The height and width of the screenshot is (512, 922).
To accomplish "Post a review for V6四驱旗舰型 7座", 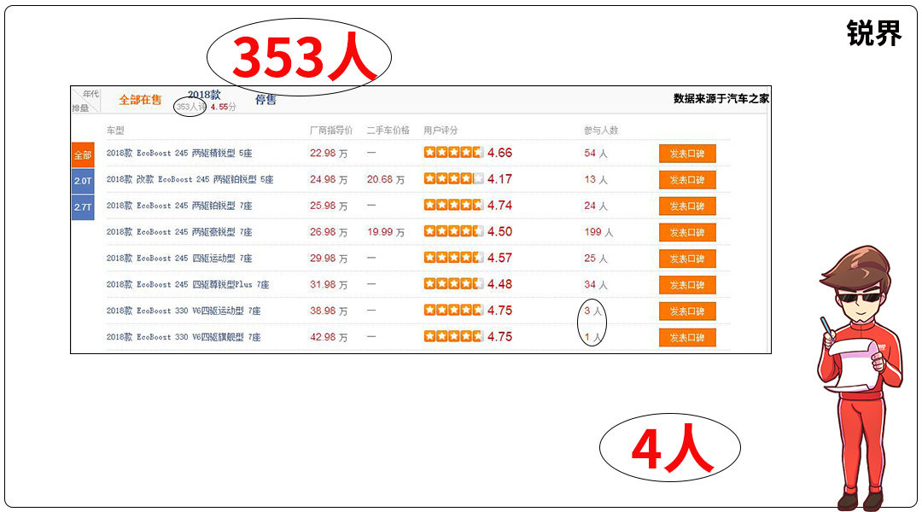I will [x=687, y=337].
